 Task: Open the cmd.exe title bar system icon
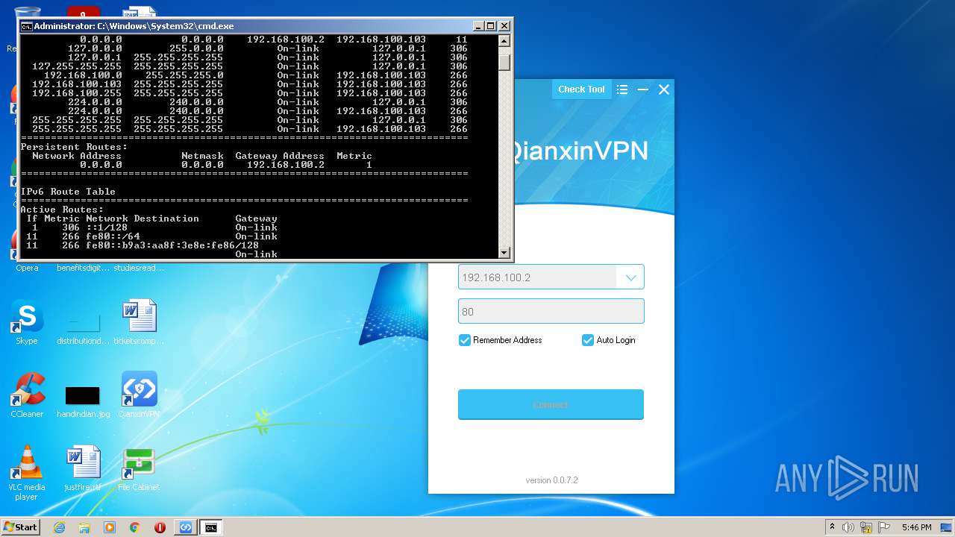click(x=27, y=26)
